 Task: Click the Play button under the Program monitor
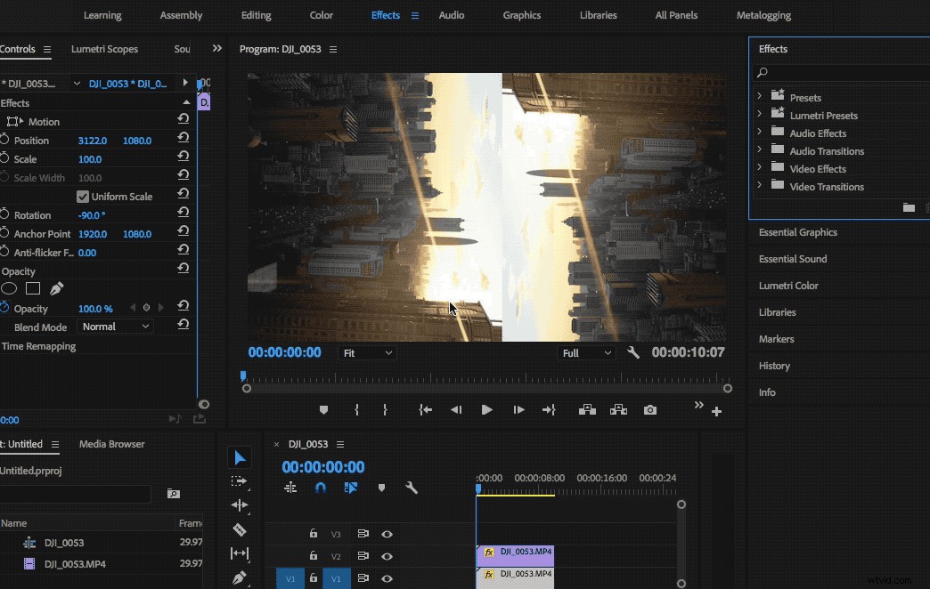[486, 410]
